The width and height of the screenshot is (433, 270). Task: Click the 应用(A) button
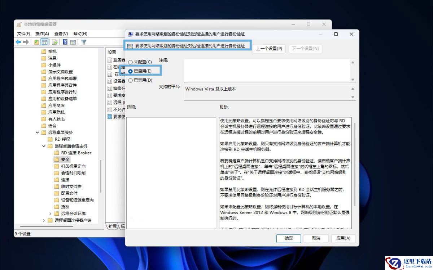[343, 238]
